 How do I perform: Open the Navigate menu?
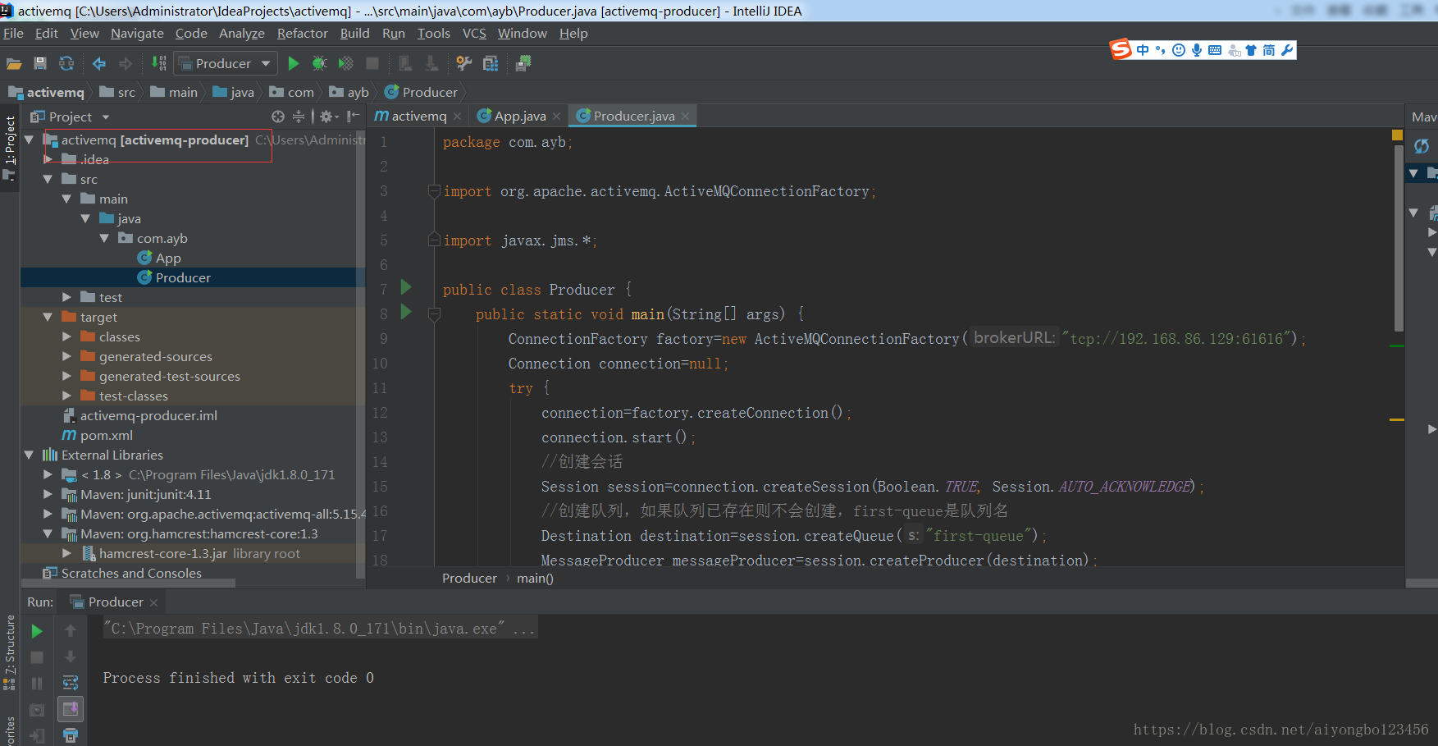[x=137, y=34]
